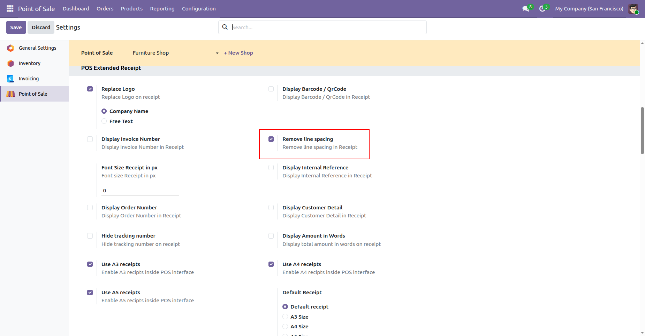Open the Reporting menu
Image resolution: width=645 pixels, height=336 pixels.
point(162,9)
